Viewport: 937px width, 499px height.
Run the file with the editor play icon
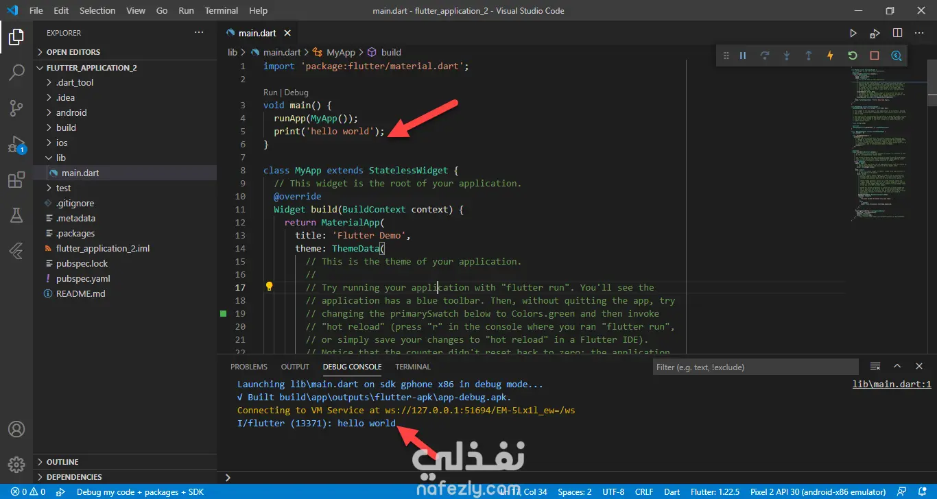[853, 33]
